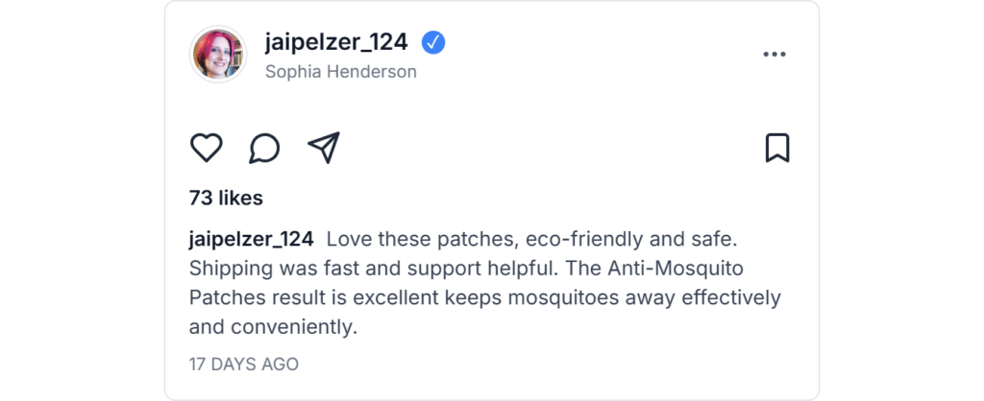Open comments via the speech bubble icon
The height and width of the screenshot is (401, 984).
(264, 148)
